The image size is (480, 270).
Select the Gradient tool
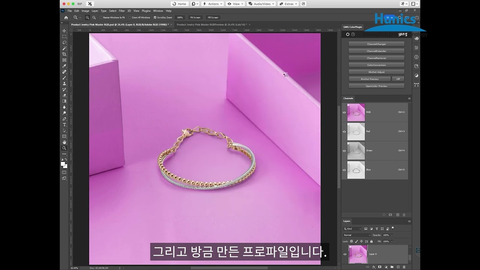(x=64, y=101)
